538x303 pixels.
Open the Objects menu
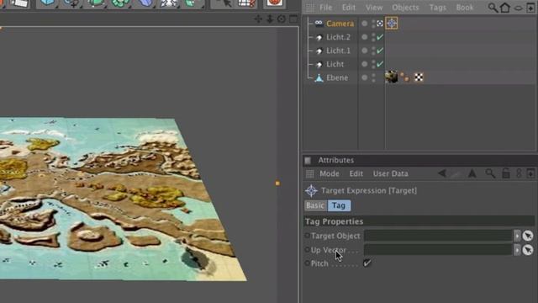coord(405,8)
